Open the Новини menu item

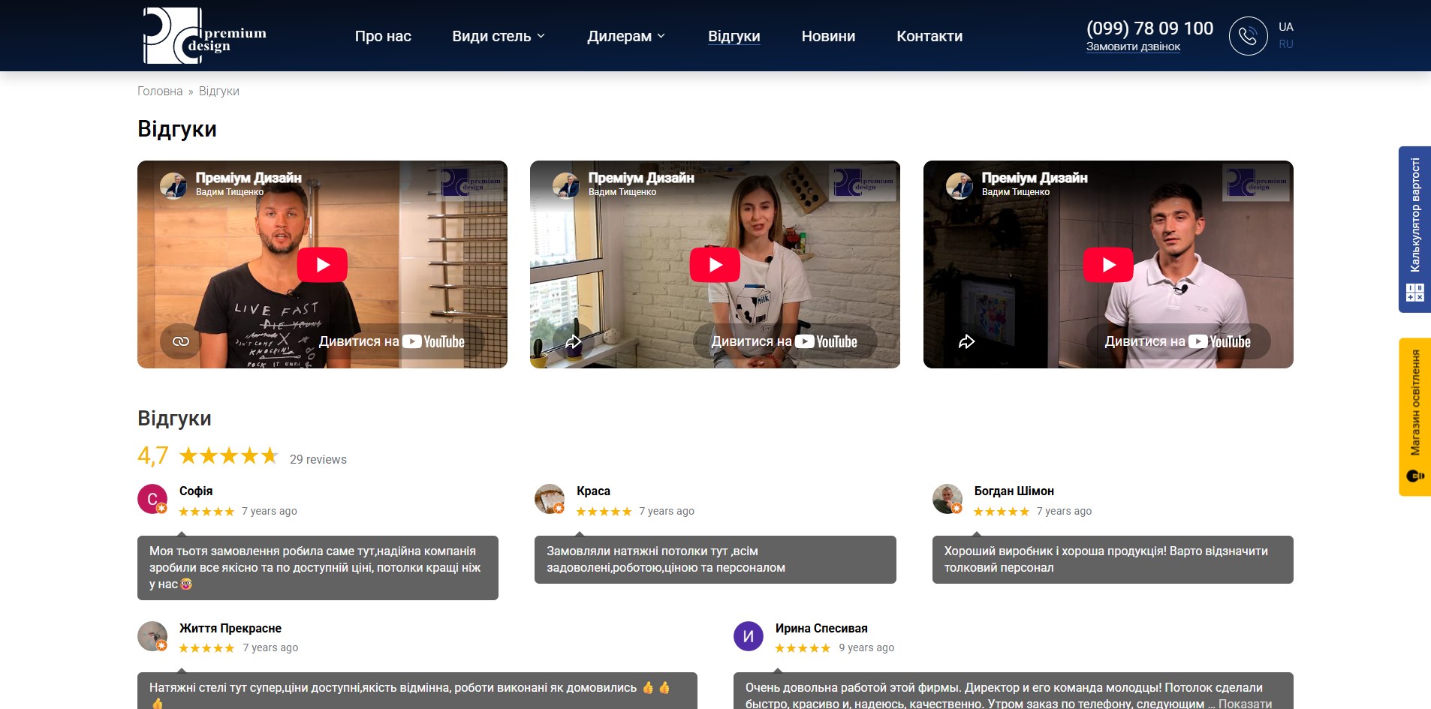(828, 36)
